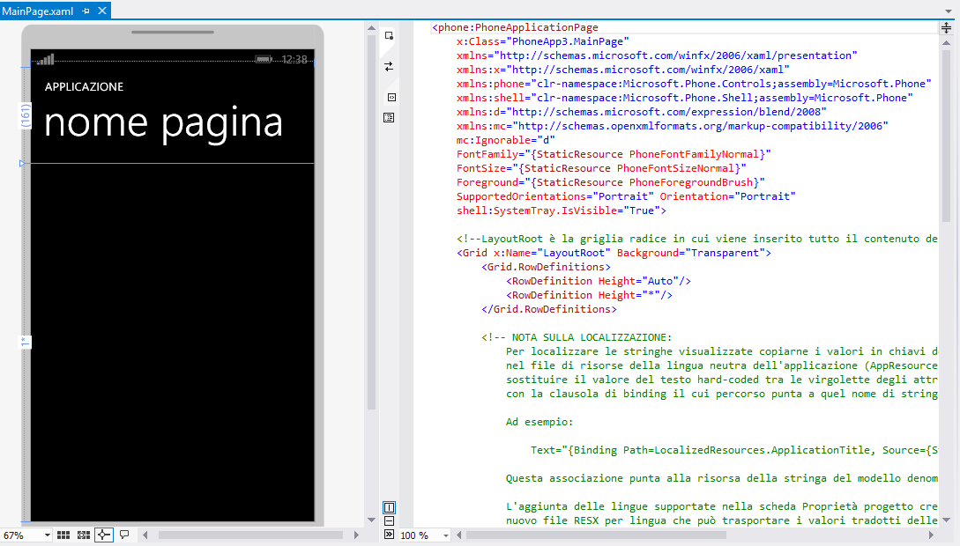The height and width of the screenshot is (546, 960).
Task: Collapse the pane with double-chevron icon
Action: [x=389, y=535]
